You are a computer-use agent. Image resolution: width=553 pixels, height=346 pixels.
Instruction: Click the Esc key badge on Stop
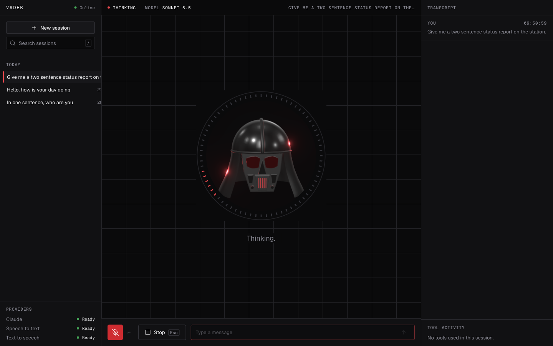[174, 333]
